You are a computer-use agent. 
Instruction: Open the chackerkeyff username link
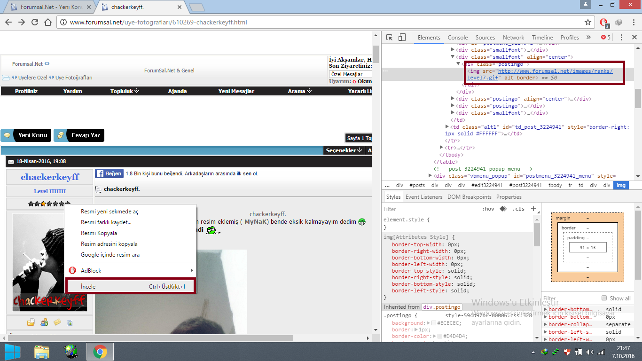click(50, 177)
